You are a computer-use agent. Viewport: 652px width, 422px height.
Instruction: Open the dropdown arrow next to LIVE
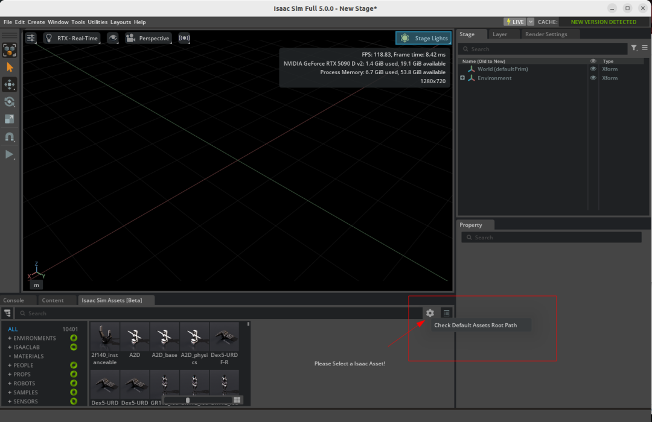pyautogui.click(x=531, y=22)
